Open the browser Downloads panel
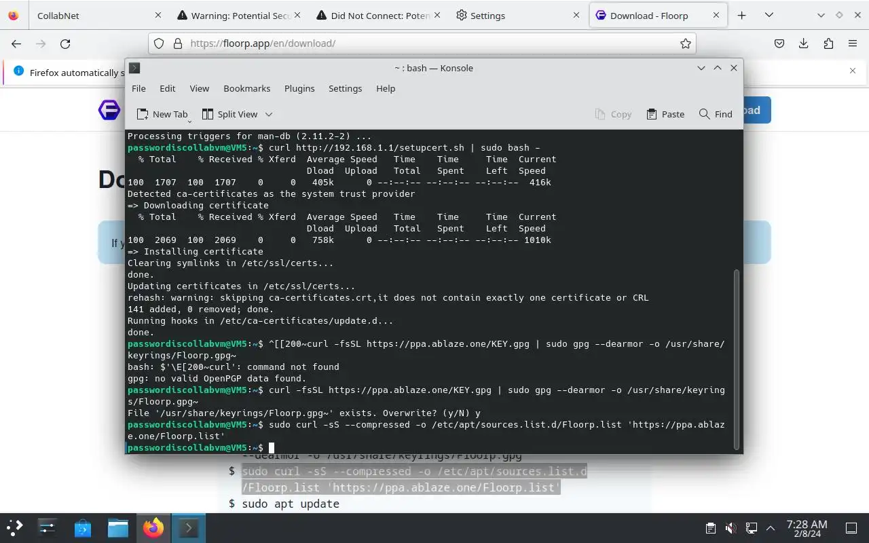 pos(804,43)
